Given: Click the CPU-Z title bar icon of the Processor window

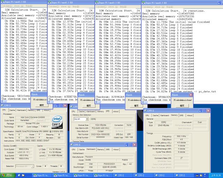Looking at the screenshot, I should click(x=2, y=105).
